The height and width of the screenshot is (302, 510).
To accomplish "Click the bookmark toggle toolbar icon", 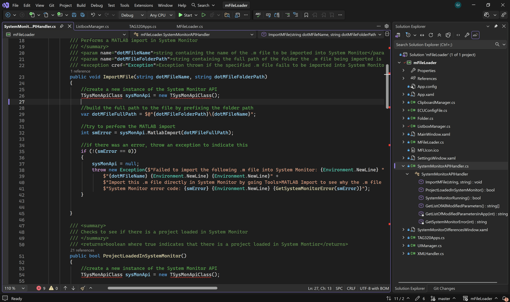I will click(306, 15).
